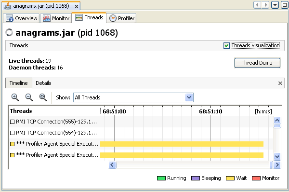Go to previous document with left arrow
Viewport: 289px width, 192px height.
click(x=257, y=5)
